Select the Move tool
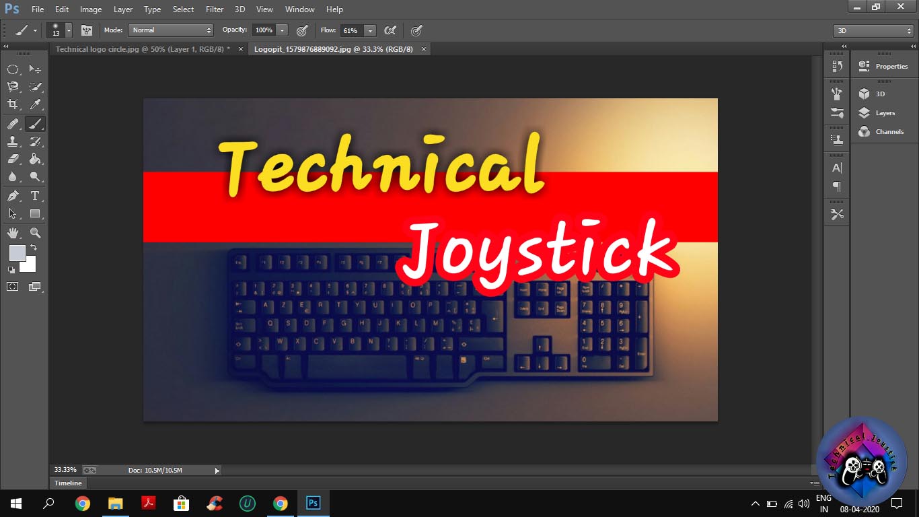The width and height of the screenshot is (919, 517). tap(35, 69)
